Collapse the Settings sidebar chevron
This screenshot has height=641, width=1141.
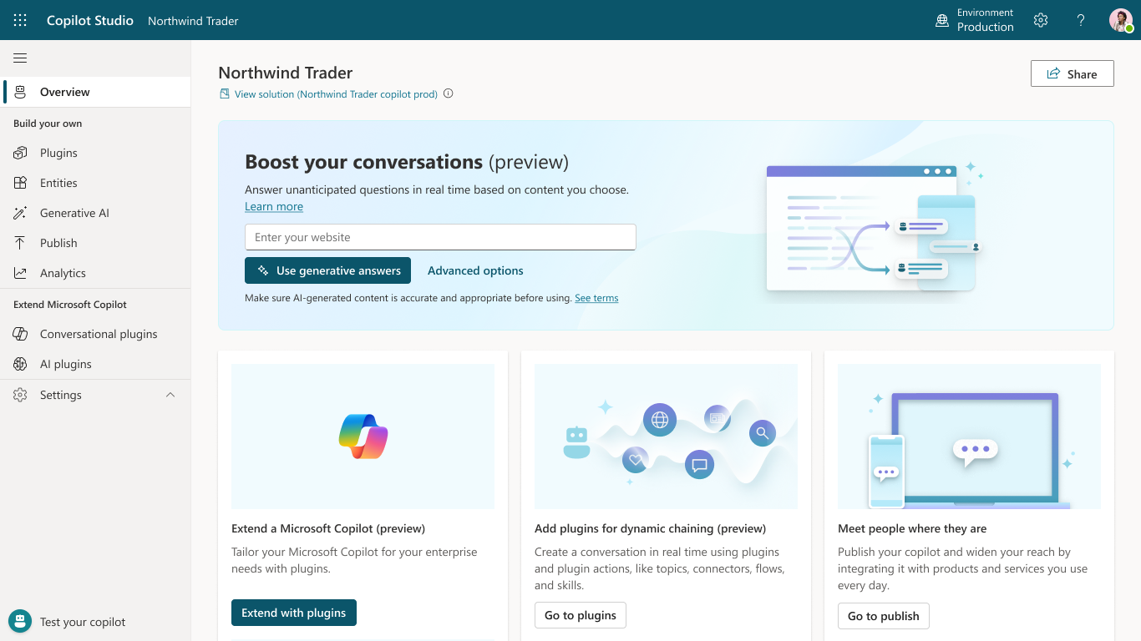170,394
